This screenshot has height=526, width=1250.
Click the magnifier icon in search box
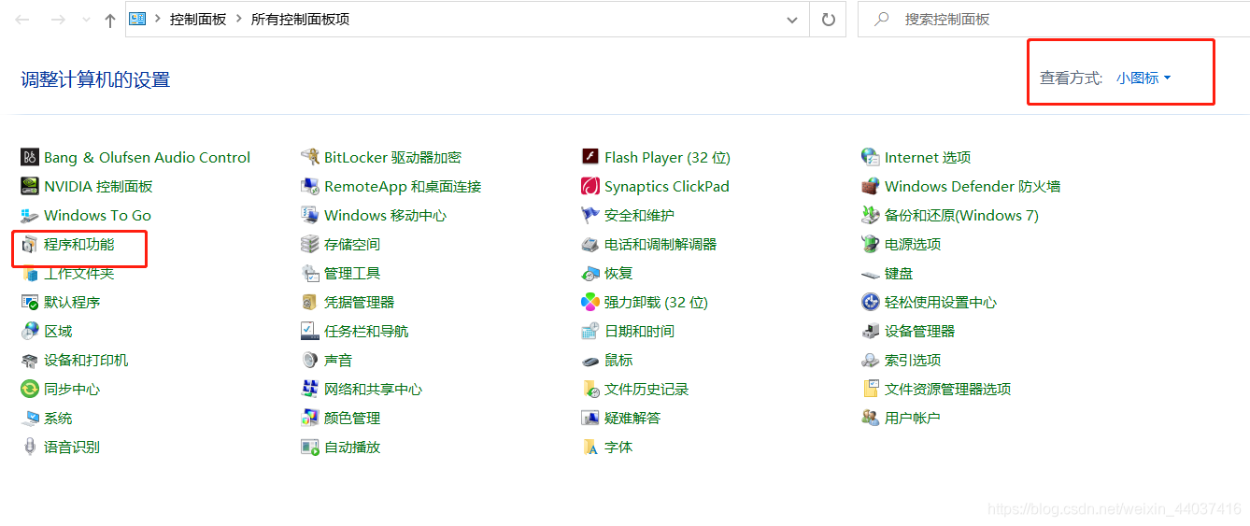pos(881,19)
